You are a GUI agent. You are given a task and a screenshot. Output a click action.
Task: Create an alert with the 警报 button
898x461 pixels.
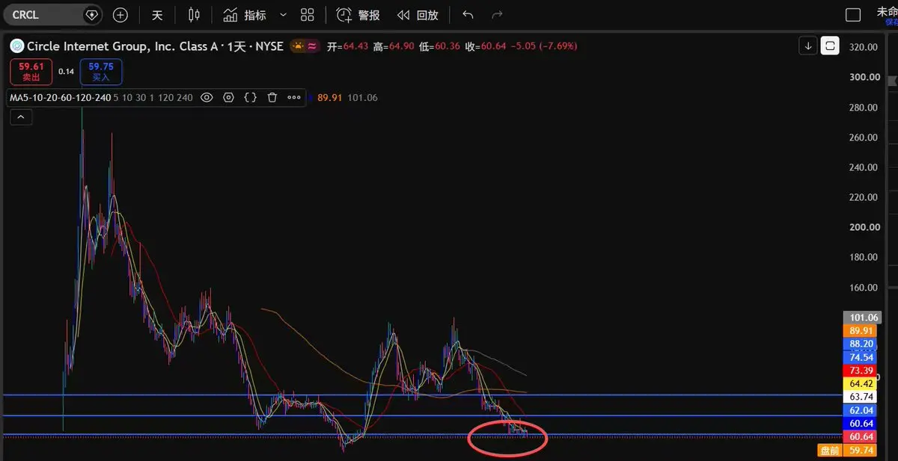pos(358,15)
